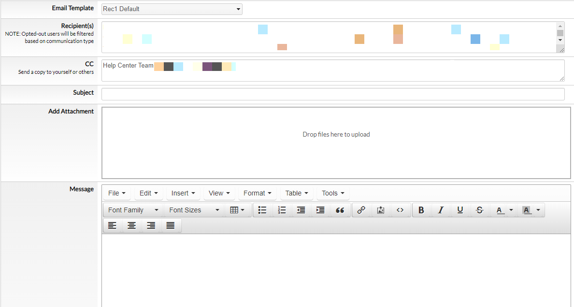Justify the text

point(170,225)
